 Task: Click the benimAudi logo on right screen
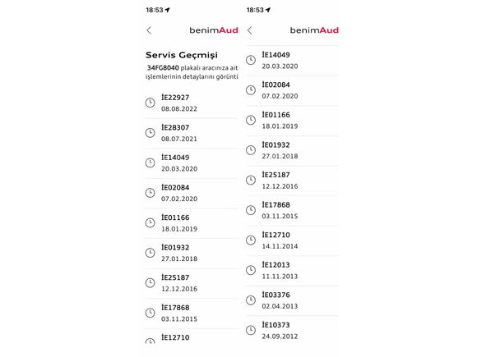coord(314,30)
